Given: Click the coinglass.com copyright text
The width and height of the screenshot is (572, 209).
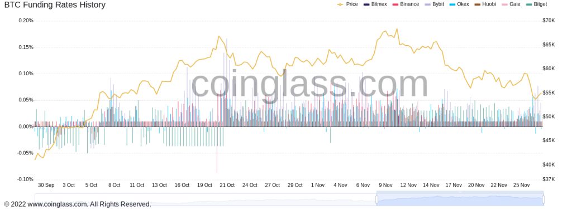Looking at the screenshot, I should point(77,205).
